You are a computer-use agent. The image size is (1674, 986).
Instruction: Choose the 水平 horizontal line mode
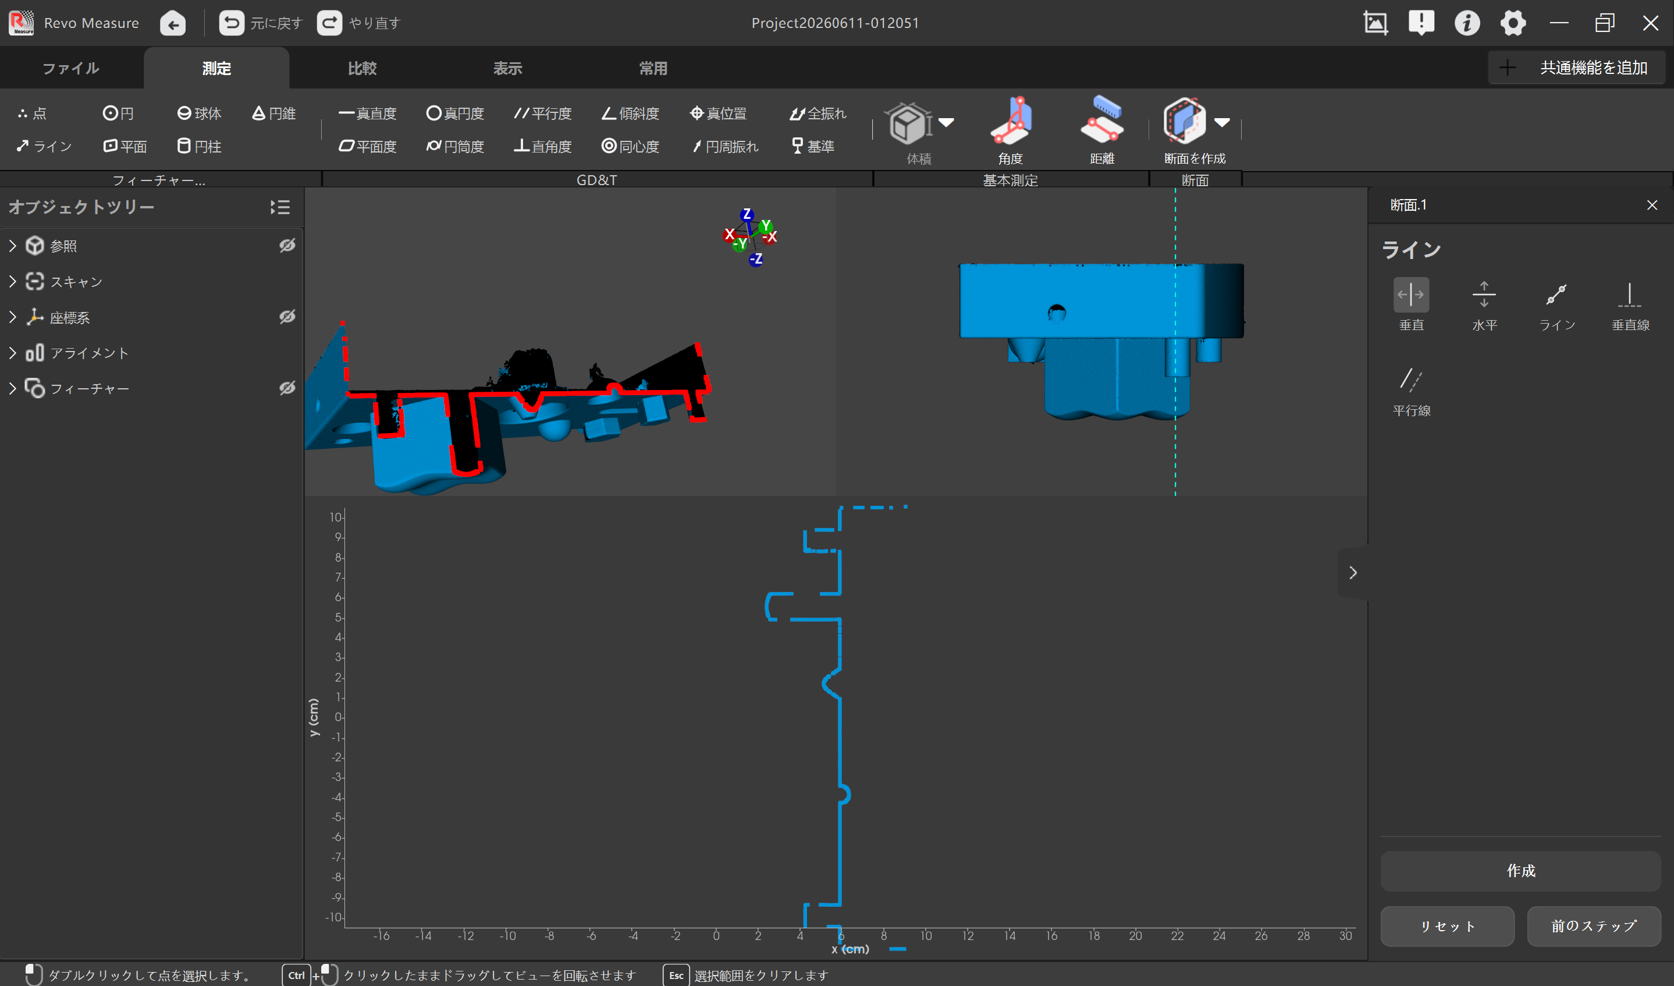coord(1484,304)
